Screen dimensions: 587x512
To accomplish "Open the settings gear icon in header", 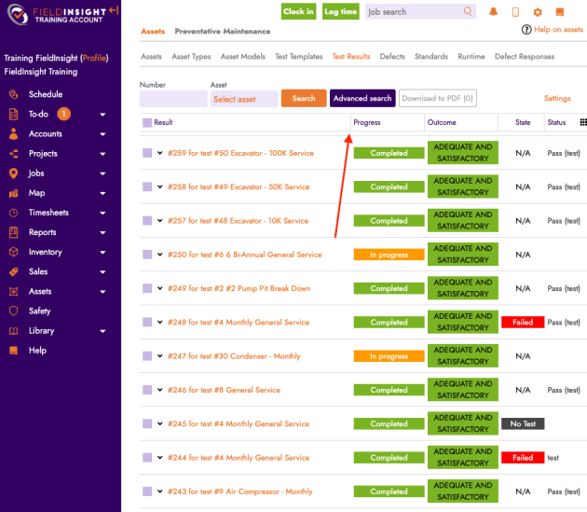I will click(538, 12).
